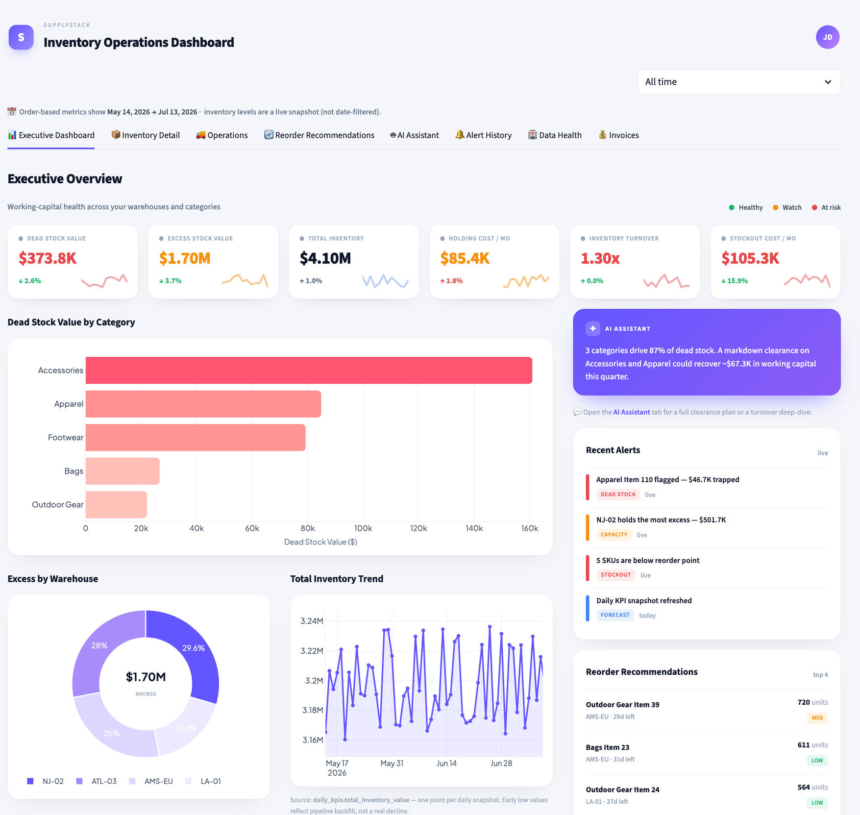860x815 pixels.
Task: Expand the Outdoor Gear Item 39 recommendation
Action: 707,710
